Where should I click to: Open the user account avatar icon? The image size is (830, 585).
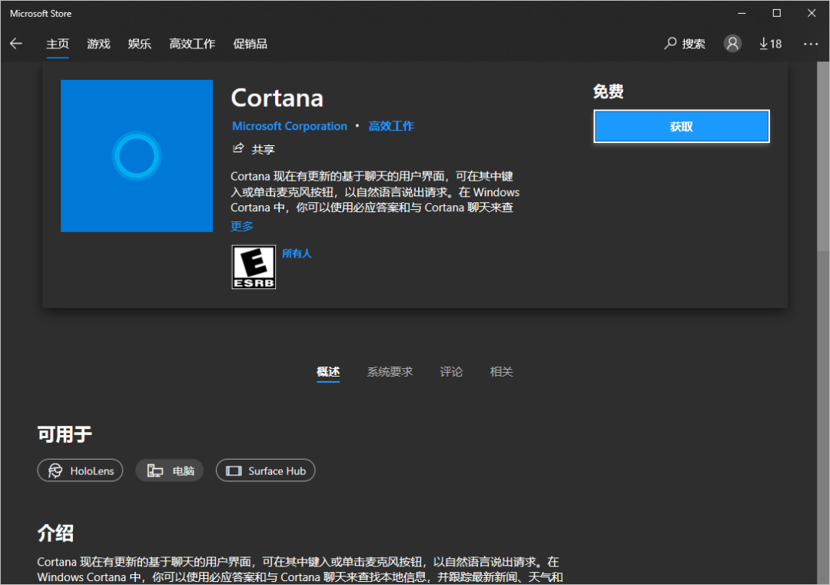(x=732, y=44)
